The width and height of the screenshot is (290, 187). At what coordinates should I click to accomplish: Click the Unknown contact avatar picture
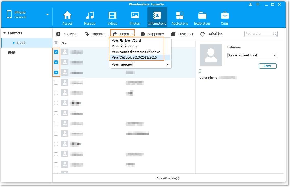(x=211, y=55)
